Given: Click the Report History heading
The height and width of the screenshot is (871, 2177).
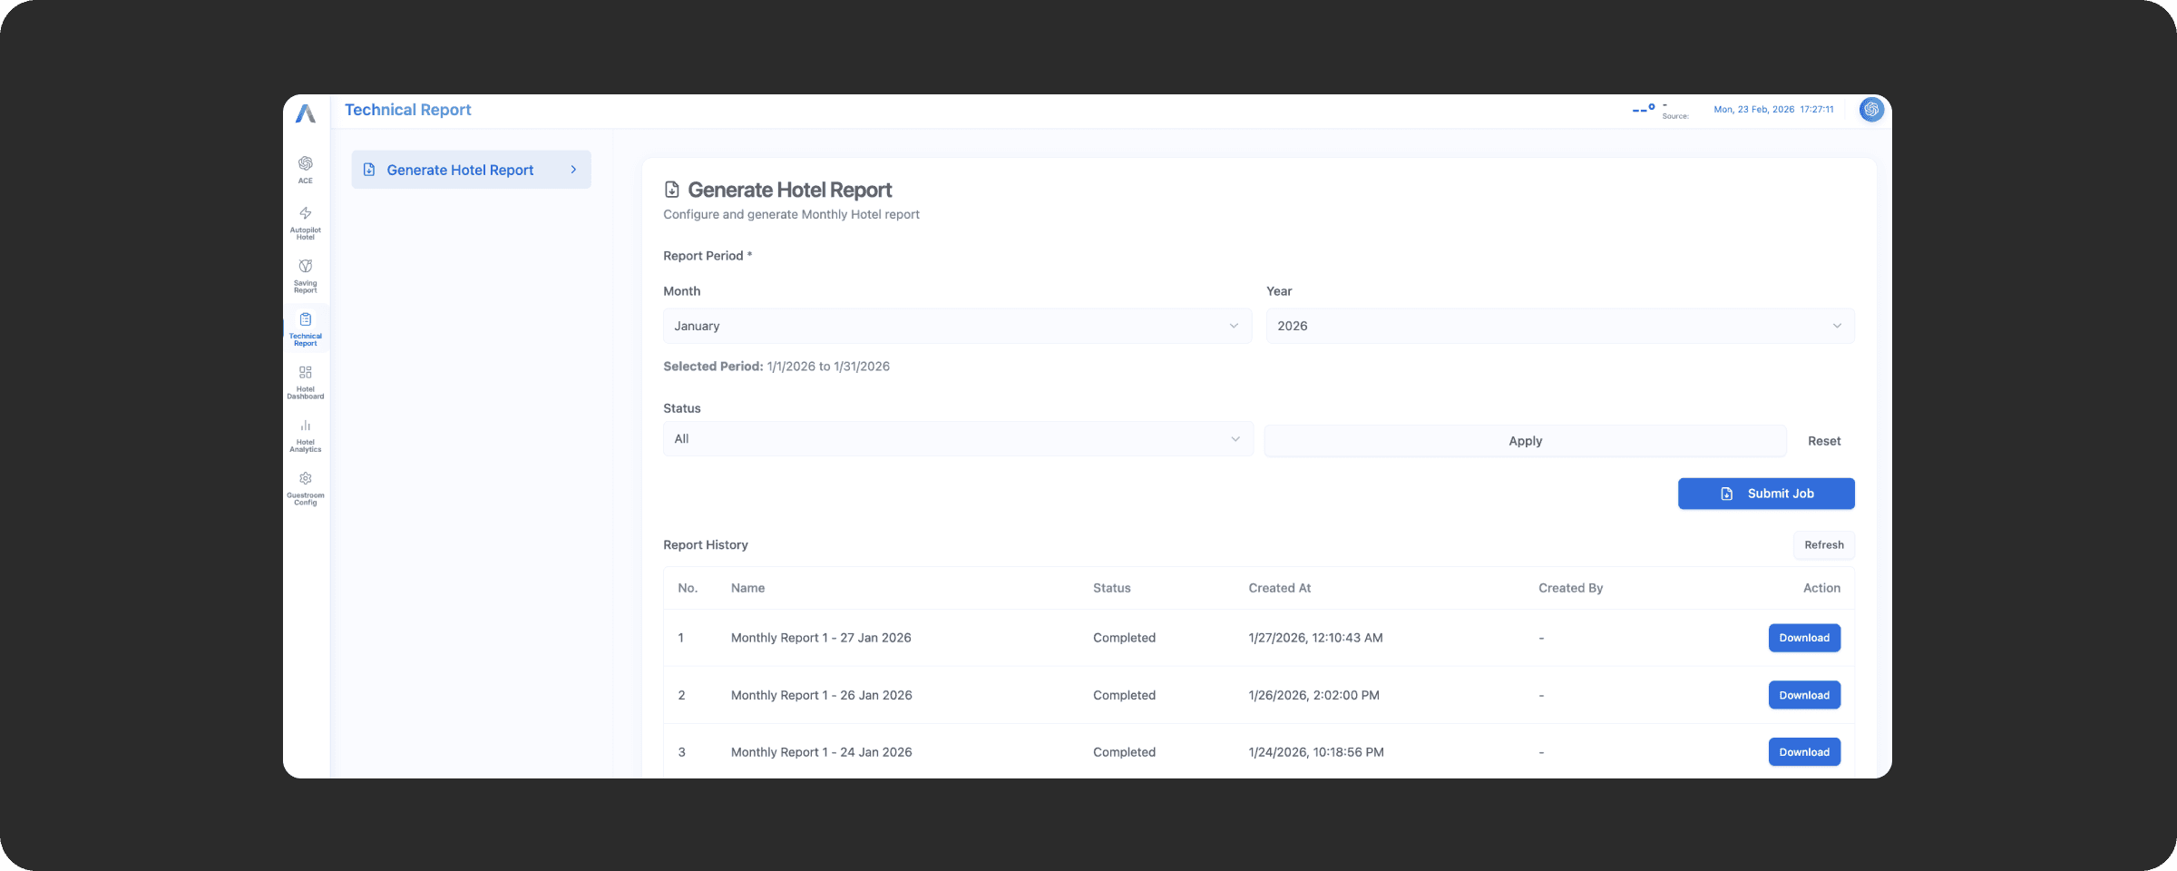Looking at the screenshot, I should point(706,545).
